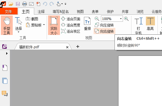
Task: Select the 高亮 highlight tool
Action: (x=150, y=24)
